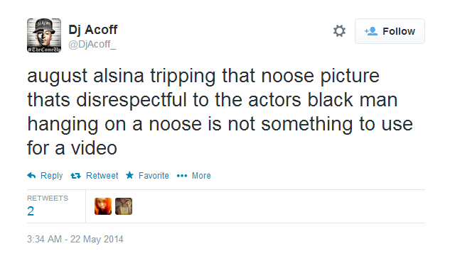The width and height of the screenshot is (450, 263).
Task: View the second retweeter's avatar
Action: [124, 206]
